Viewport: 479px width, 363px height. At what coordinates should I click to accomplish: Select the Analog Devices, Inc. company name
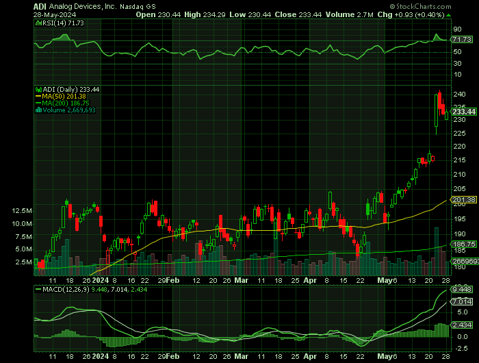(83, 6)
